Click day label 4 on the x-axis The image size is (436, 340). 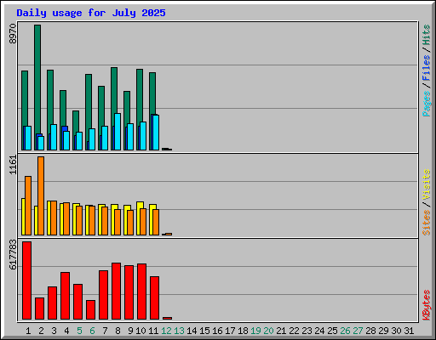coord(66,331)
